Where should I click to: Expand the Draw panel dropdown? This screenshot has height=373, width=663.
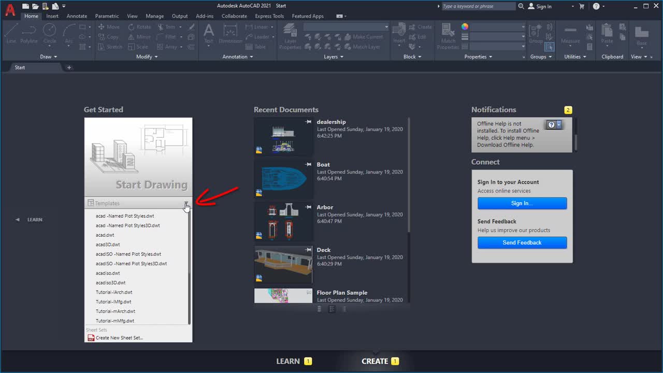(x=49, y=57)
